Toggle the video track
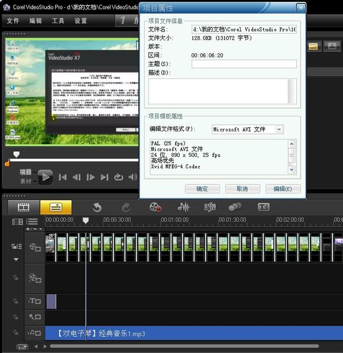The height and width of the screenshot is (353, 343). coord(35,247)
